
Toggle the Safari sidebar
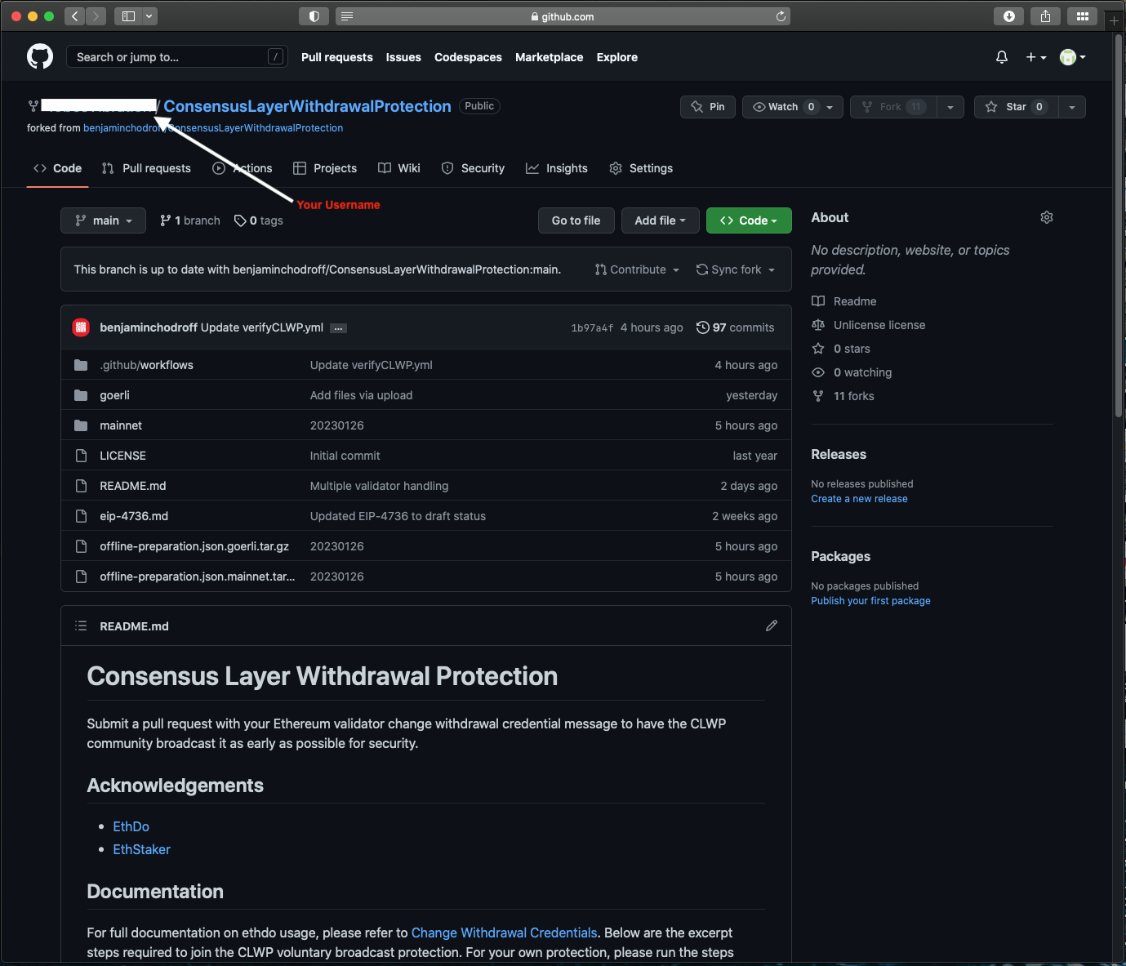128,16
